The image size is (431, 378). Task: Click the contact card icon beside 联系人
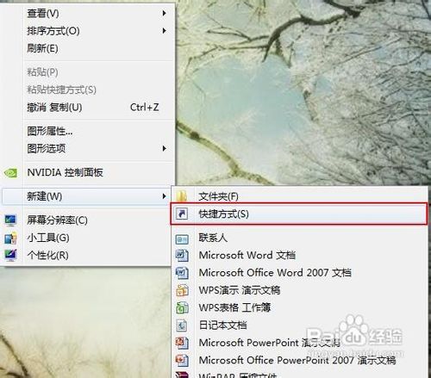coord(182,239)
